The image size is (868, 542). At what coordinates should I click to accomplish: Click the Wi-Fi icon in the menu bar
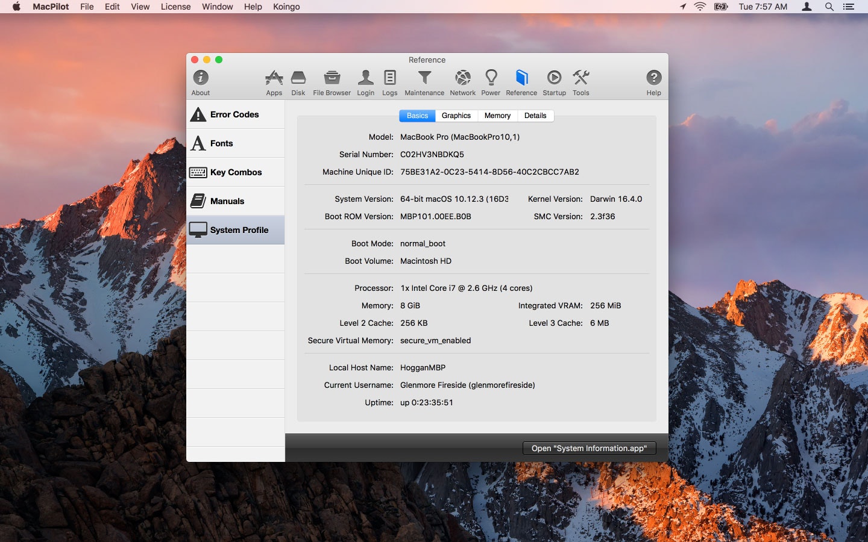coord(699,7)
